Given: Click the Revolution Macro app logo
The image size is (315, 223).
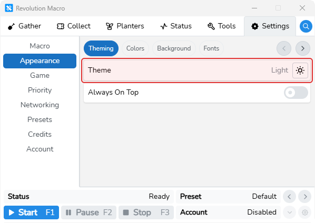Looking at the screenshot, I should coord(9,8).
